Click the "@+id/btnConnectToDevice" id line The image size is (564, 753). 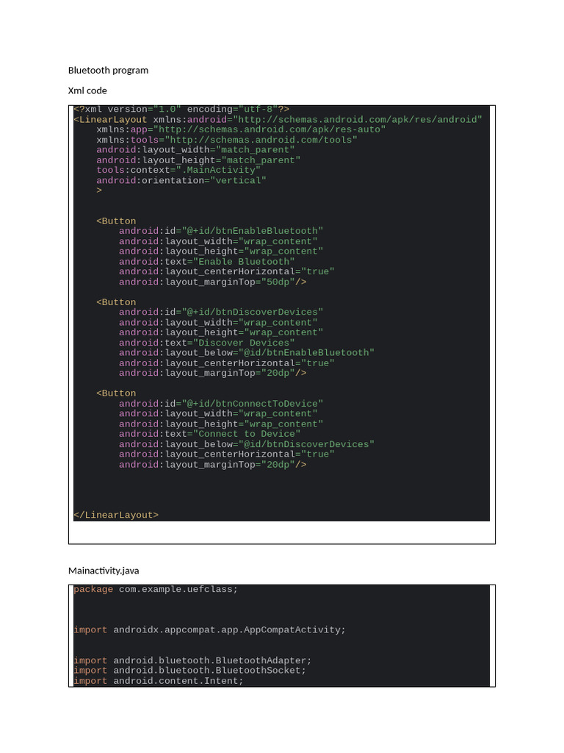(x=221, y=404)
